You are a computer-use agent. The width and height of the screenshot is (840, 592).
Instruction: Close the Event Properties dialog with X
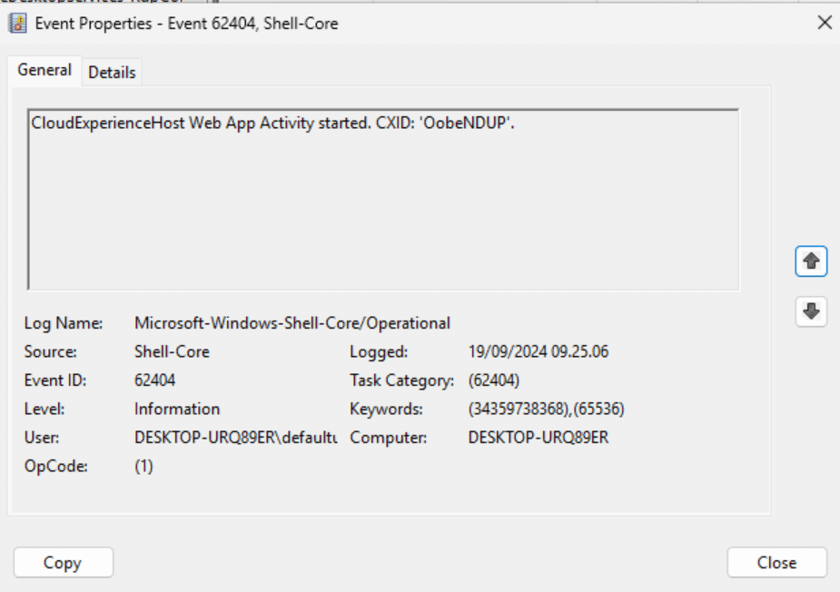tap(825, 23)
